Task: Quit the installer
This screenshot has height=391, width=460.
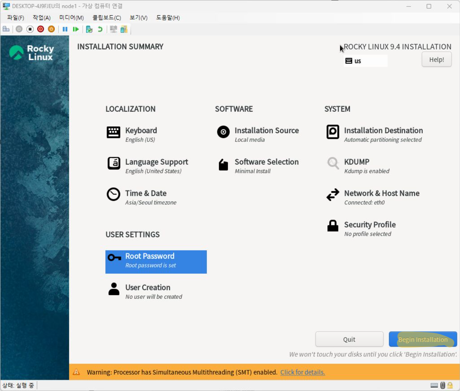Action: (x=349, y=339)
